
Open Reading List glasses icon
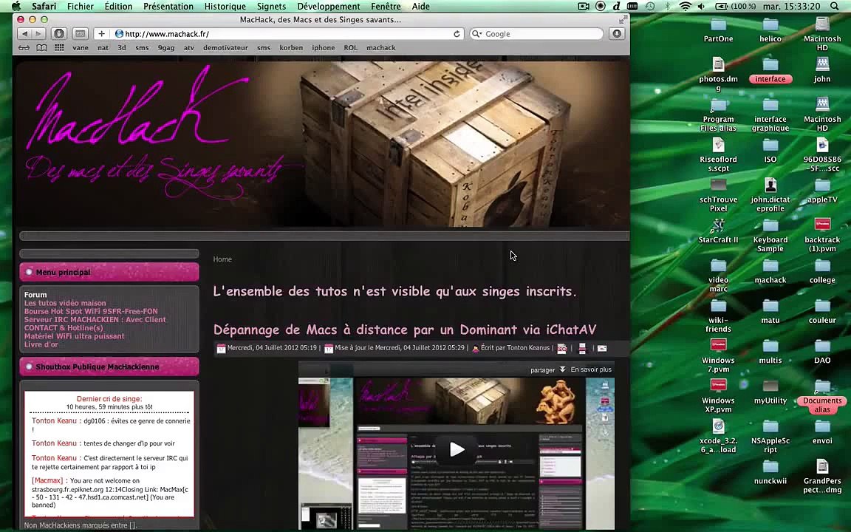[24, 48]
